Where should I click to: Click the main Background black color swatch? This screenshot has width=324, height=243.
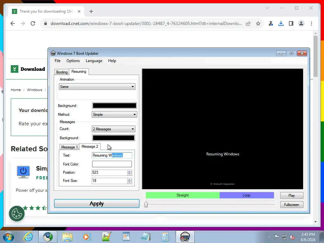pos(114,106)
